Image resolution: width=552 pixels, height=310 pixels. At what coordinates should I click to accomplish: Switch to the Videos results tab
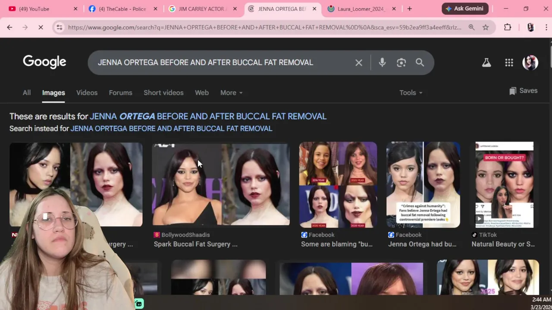click(x=87, y=93)
